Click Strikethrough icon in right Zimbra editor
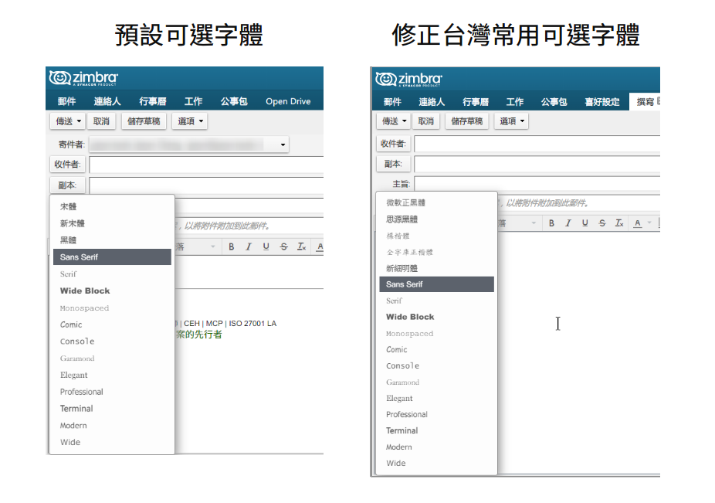This screenshot has height=503, width=715. (x=602, y=223)
